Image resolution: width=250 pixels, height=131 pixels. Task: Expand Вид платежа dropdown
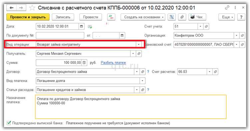(142, 81)
